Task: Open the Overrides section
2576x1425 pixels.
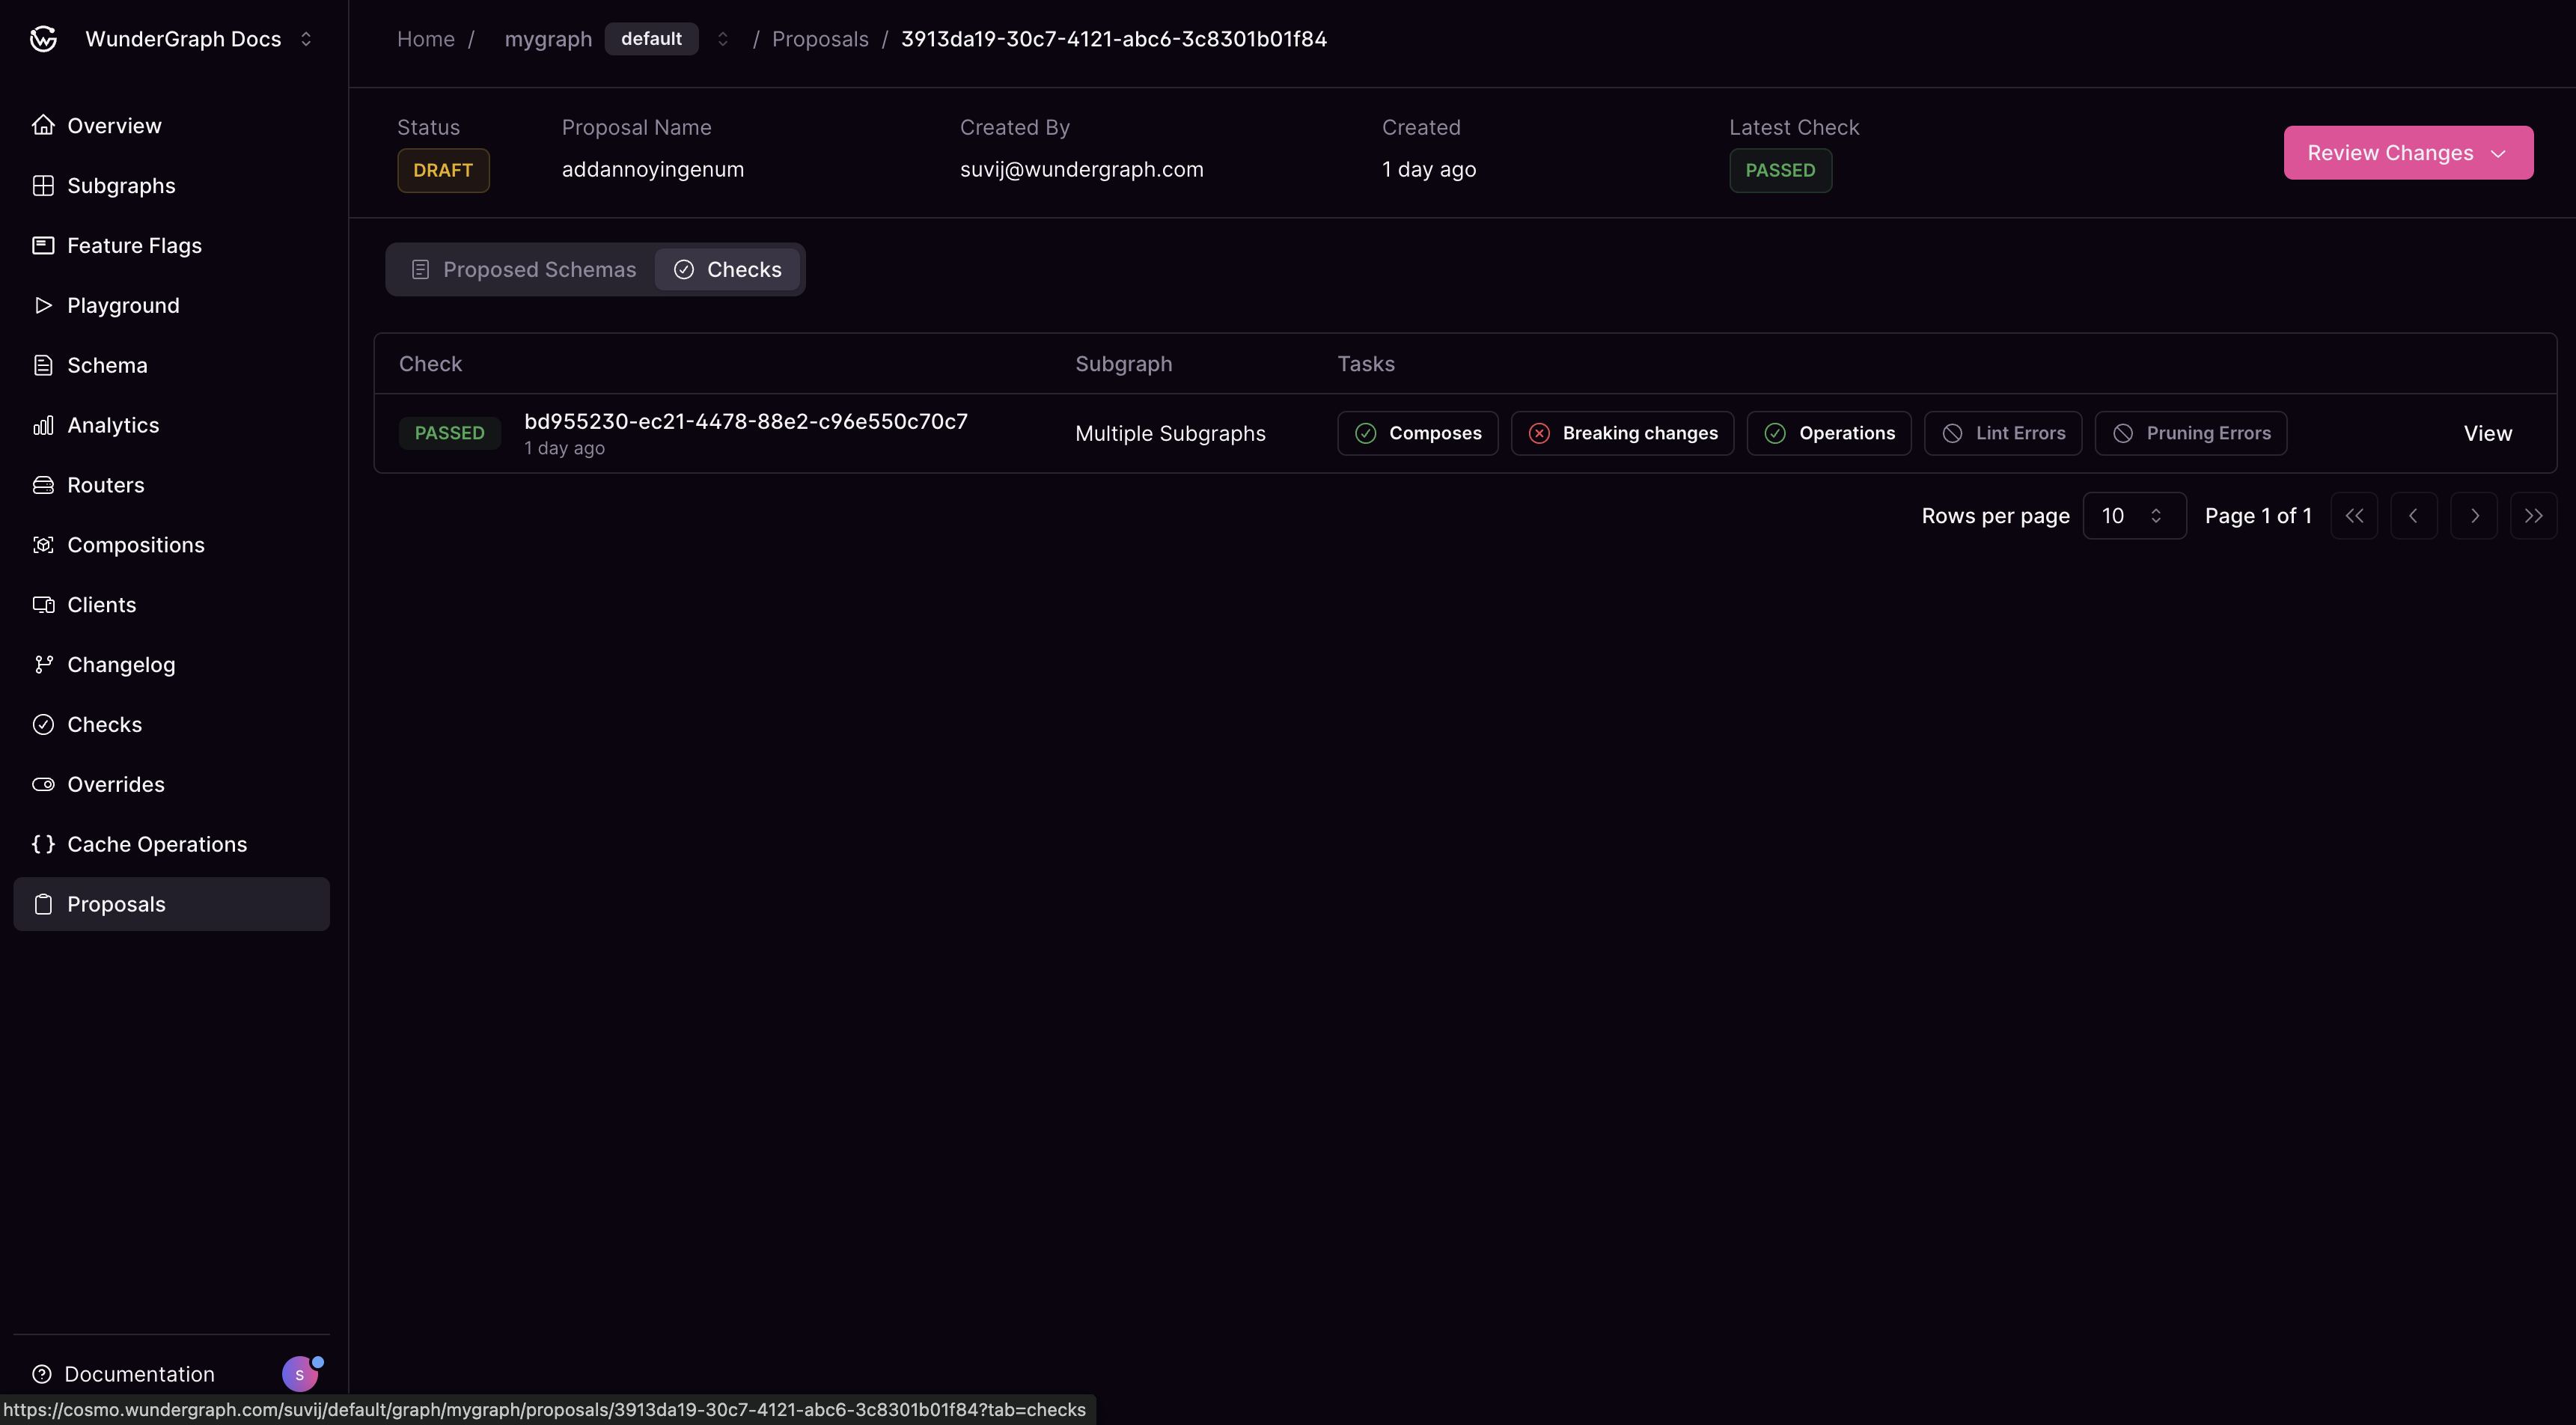Action: [x=115, y=784]
